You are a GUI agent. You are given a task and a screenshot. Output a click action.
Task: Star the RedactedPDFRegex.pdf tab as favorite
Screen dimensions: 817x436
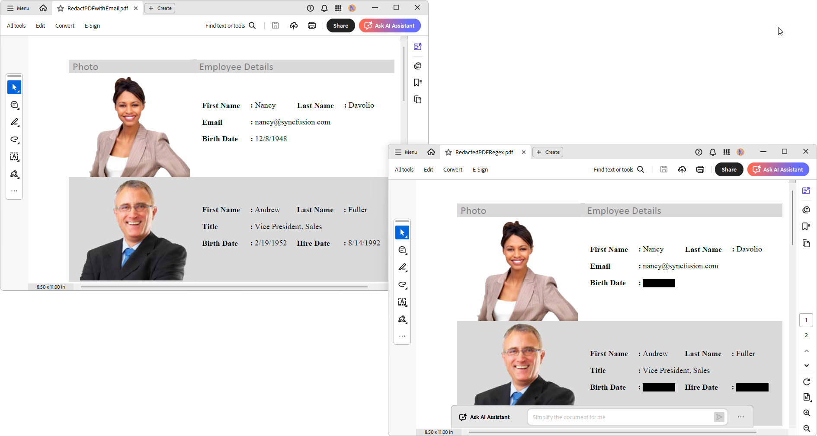tap(449, 152)
